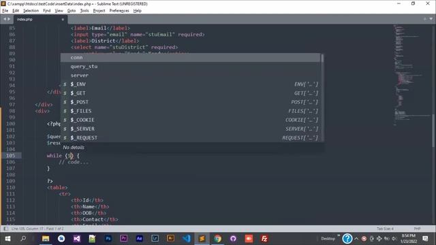Launch Photoshop from taskbar
The image size is (436, 245).
(x=108, y=239)
